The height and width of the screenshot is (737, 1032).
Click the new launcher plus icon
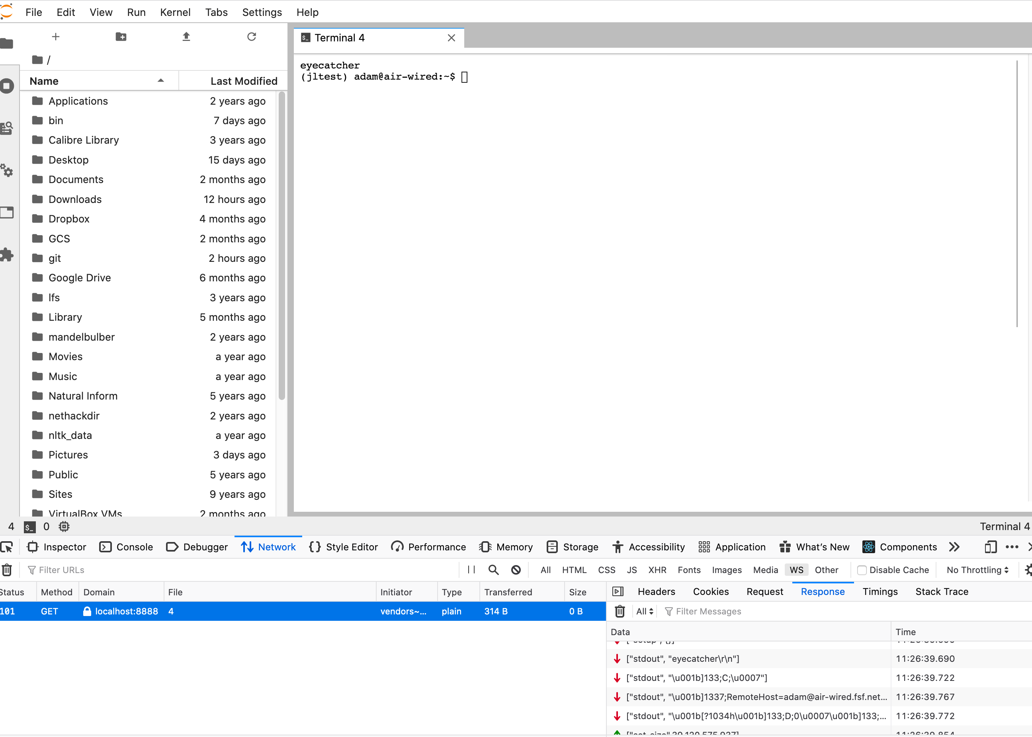pyautogui.click(x=55, y=37)
